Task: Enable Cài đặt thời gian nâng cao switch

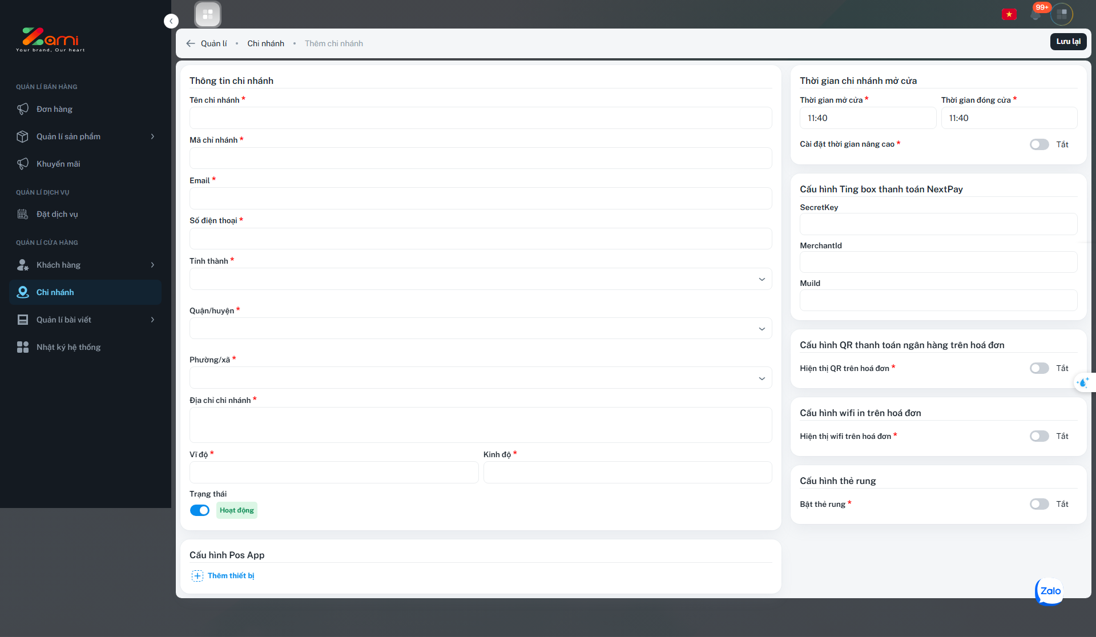Action: [1039, 144]
